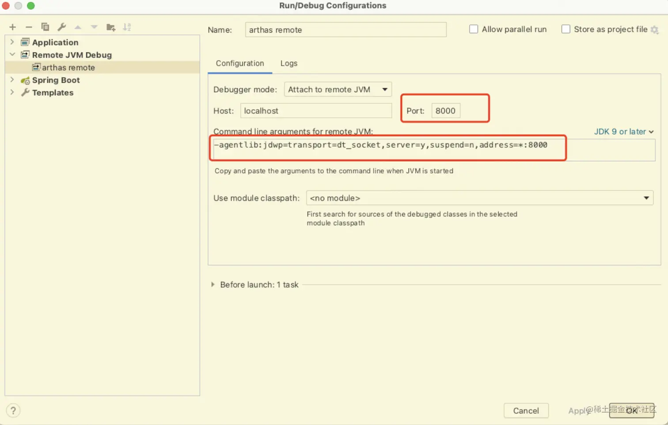Click the Port input field

[x=445, y=110]
